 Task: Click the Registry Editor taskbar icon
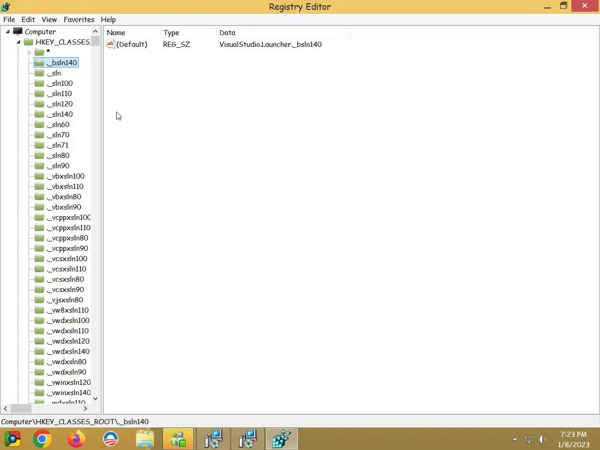(x=282, y=439)
